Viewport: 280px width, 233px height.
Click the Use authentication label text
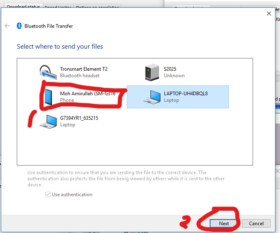[x=72, y=195]
